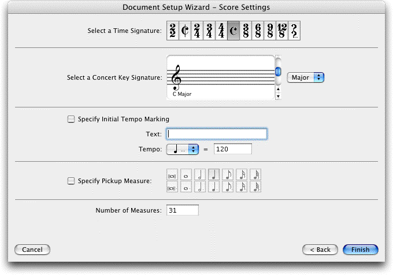The image size is (393, 275).
Task: Select the 2/2 time signature
Action: click(x=173, y=31)
